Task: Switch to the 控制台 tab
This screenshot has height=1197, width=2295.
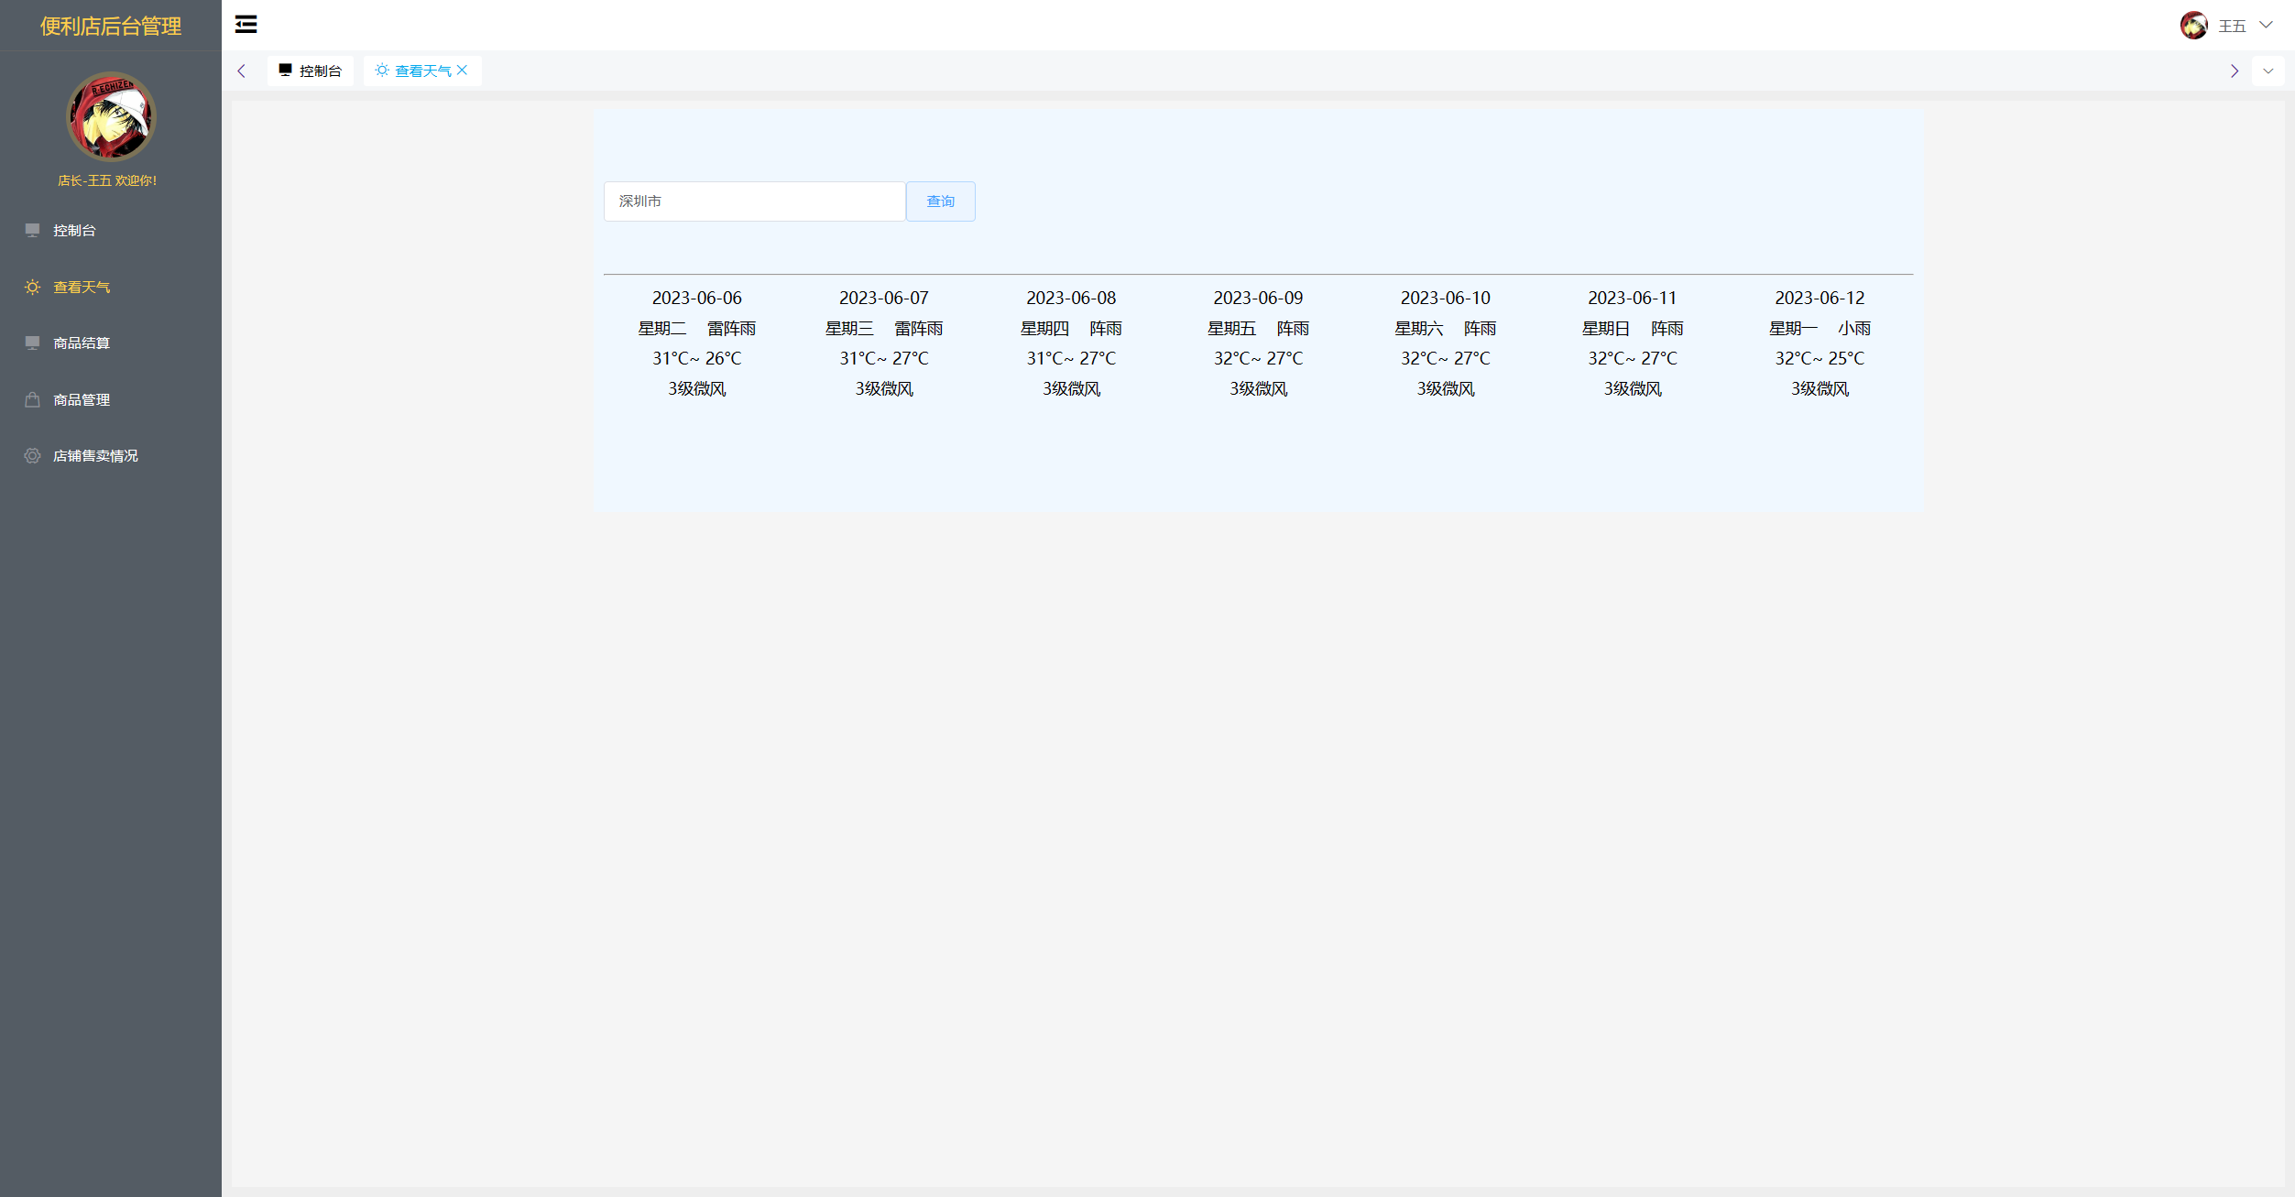Action: 311,71
